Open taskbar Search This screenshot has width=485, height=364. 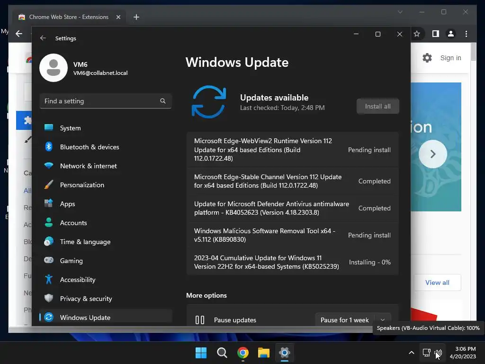click(x=222, y=353)
